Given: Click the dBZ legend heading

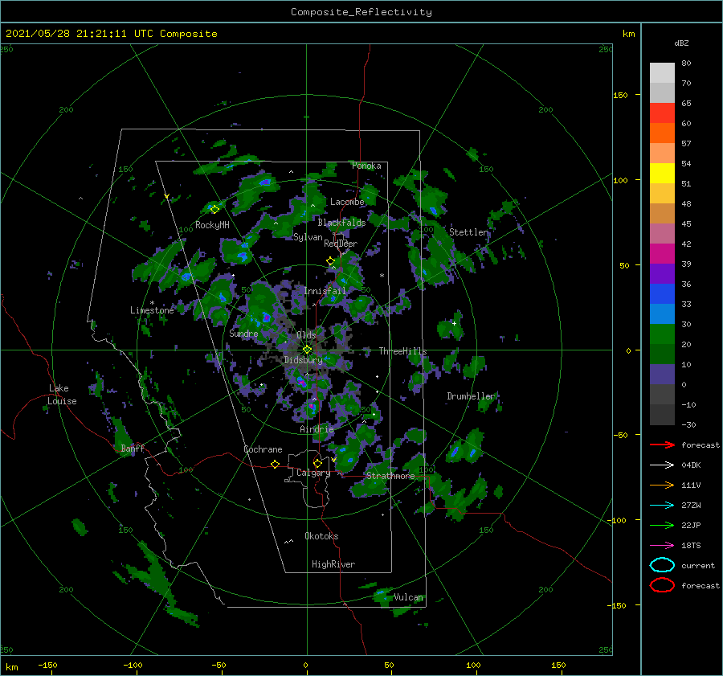Looking at the screenshot, I should click(681, 43).
